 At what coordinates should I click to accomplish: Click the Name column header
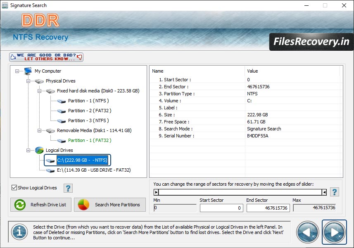[x=197, y=71]
